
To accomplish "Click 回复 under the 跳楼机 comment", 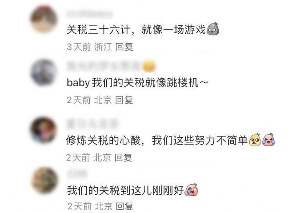I will 124,100.
